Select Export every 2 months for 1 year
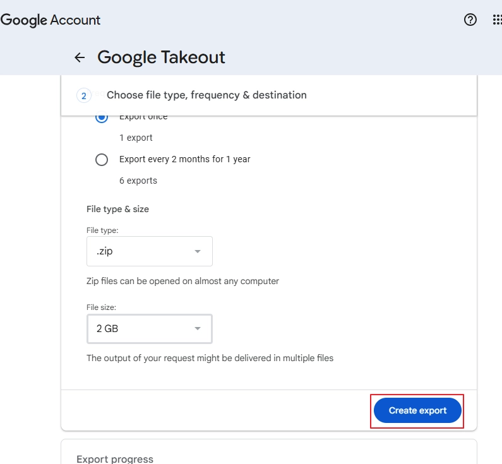 (x=102, y=160)
